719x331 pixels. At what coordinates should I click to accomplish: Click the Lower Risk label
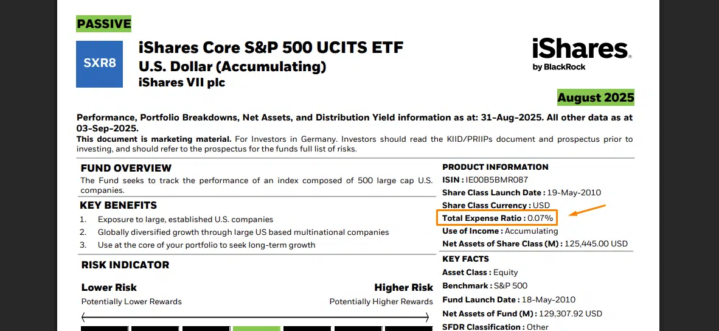[x=109, y=287]
